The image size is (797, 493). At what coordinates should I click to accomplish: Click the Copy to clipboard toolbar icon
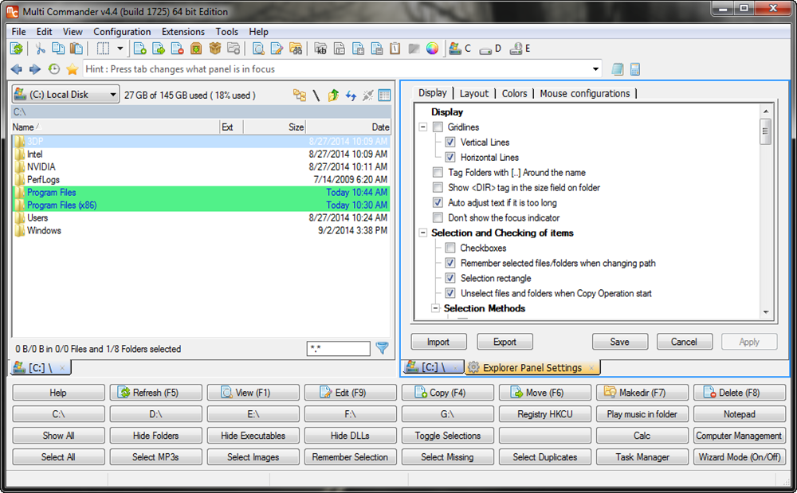(58, 49)
